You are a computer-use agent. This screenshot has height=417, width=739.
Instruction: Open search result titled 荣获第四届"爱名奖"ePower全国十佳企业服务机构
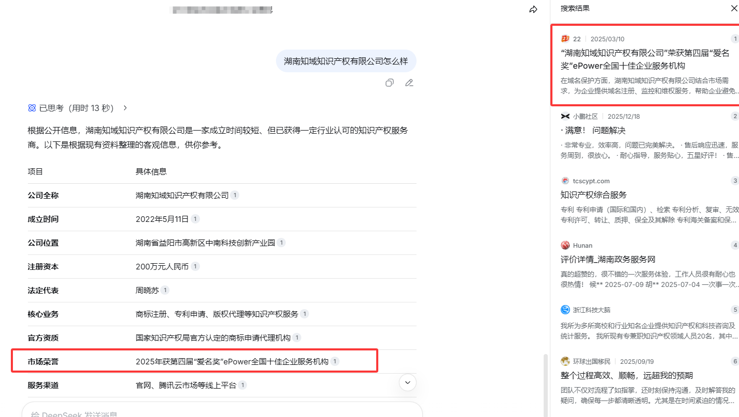[645, 59]
